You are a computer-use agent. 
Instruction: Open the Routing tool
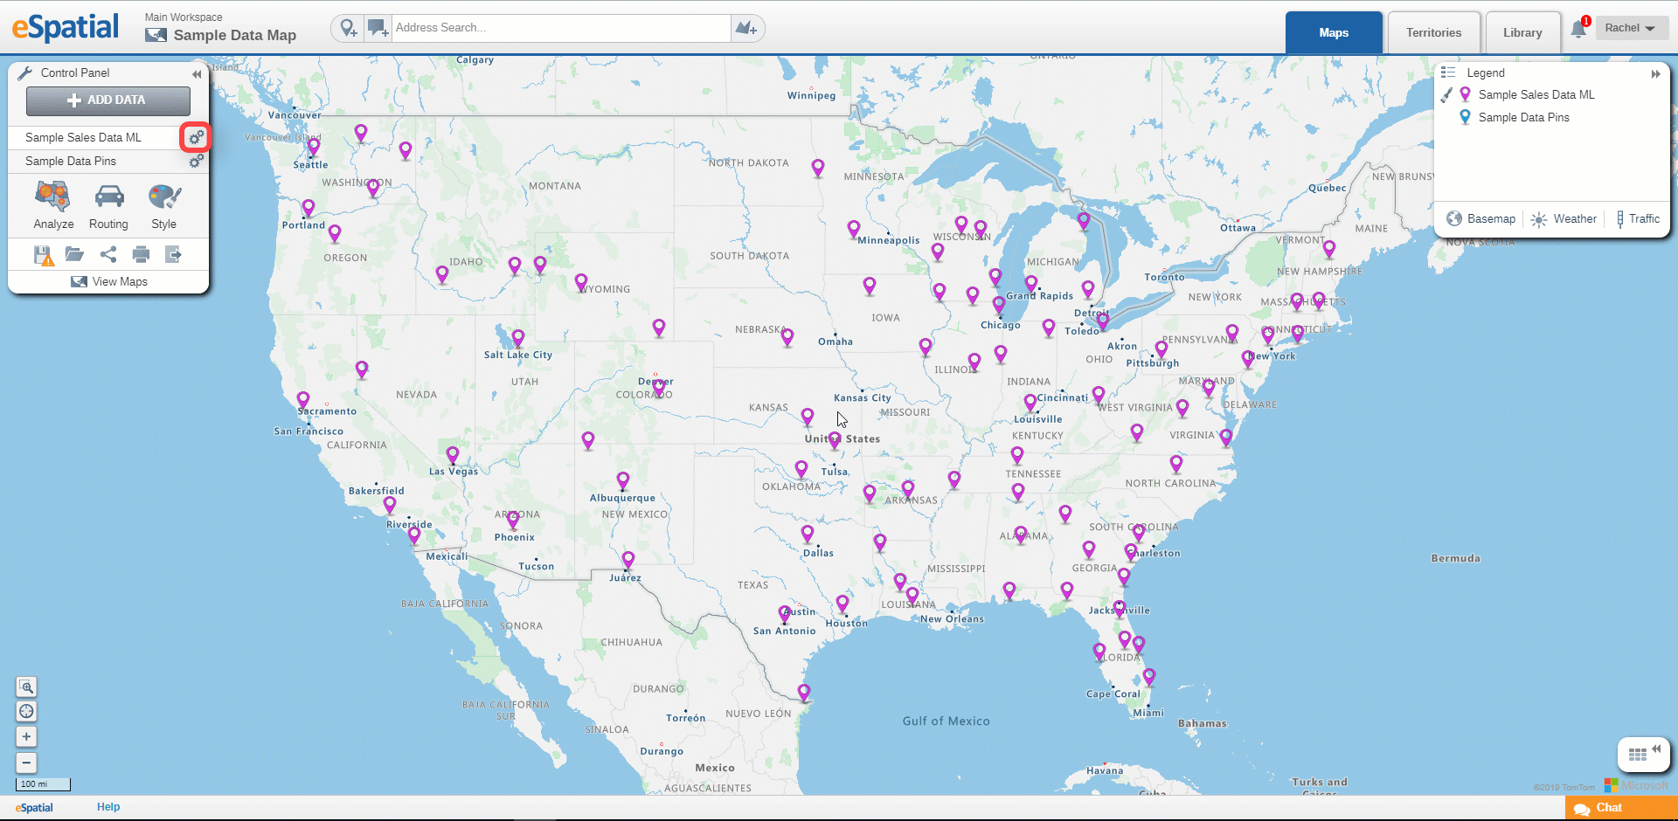(x=108, y=205)
